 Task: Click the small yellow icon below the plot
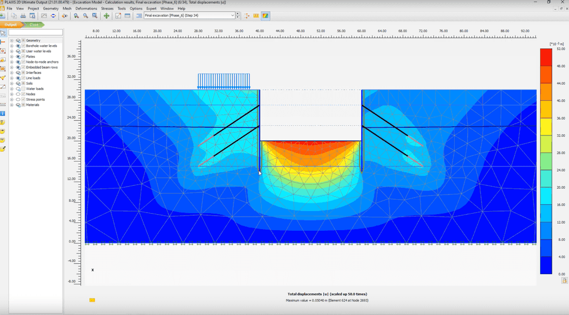(92, 300)
